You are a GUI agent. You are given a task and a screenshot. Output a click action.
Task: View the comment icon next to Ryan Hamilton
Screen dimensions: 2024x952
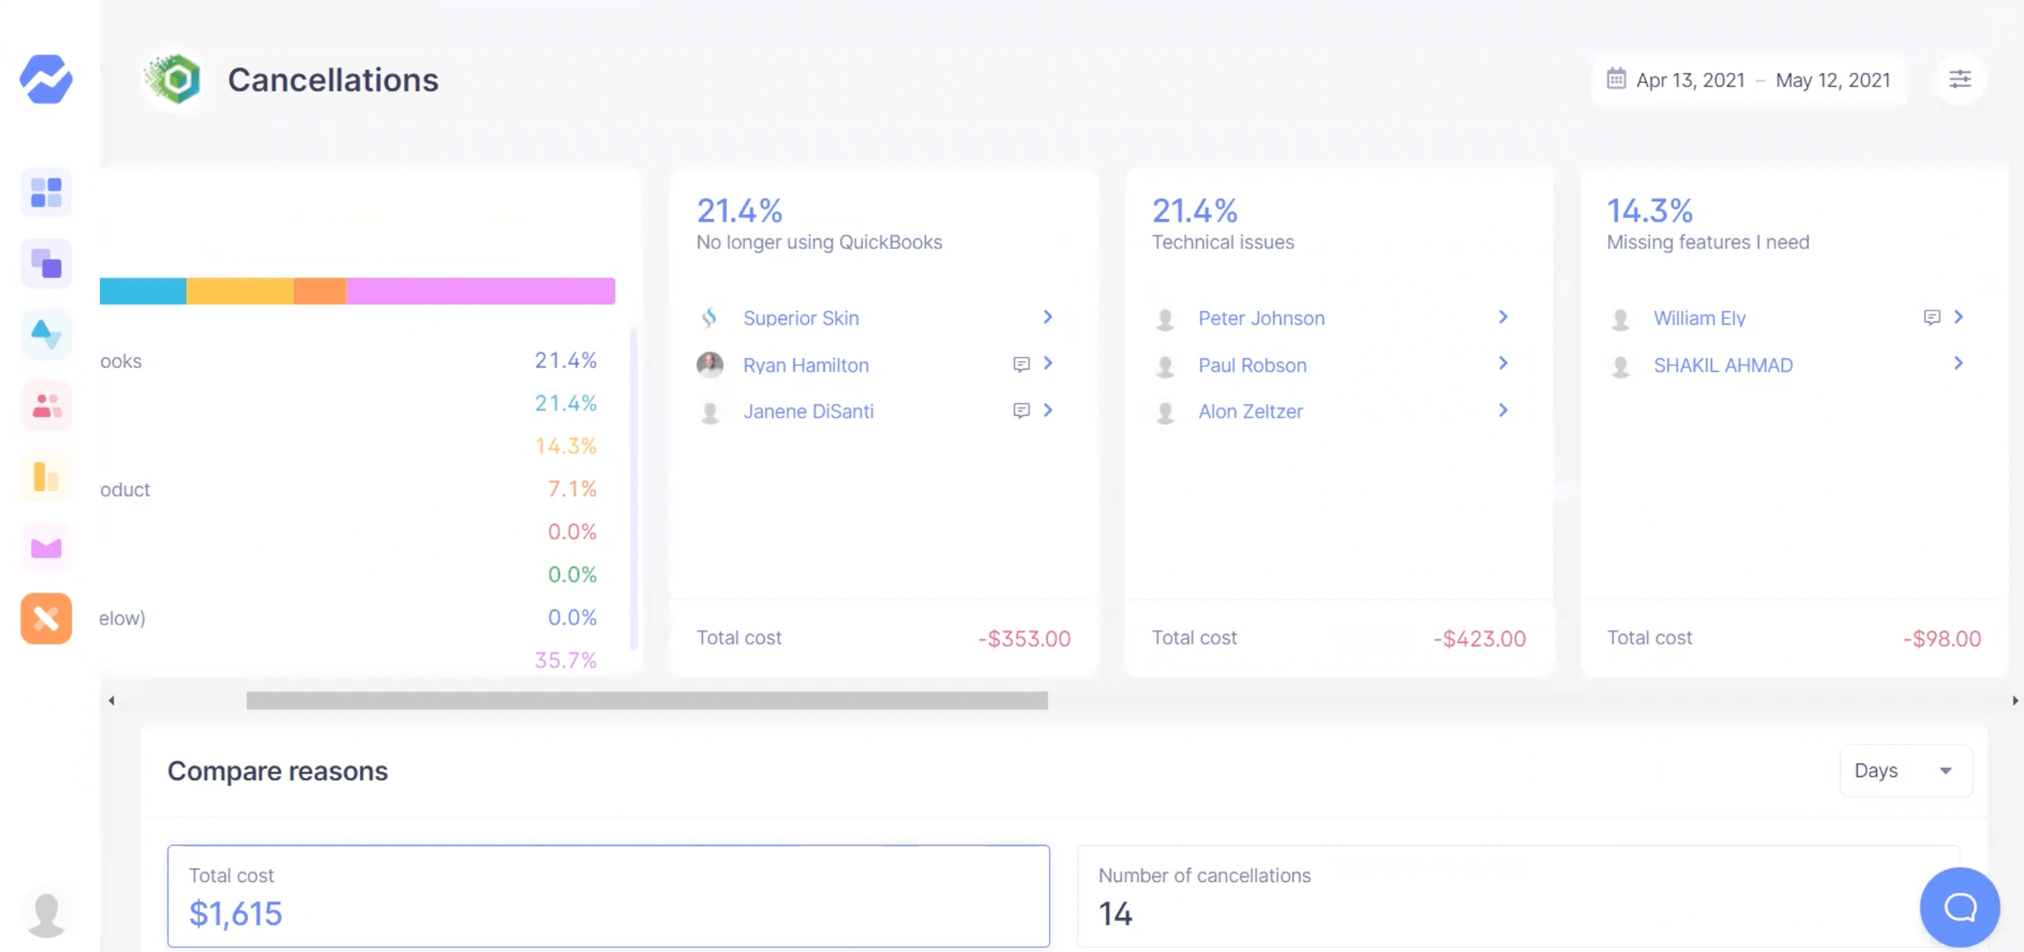(1021, 364)
